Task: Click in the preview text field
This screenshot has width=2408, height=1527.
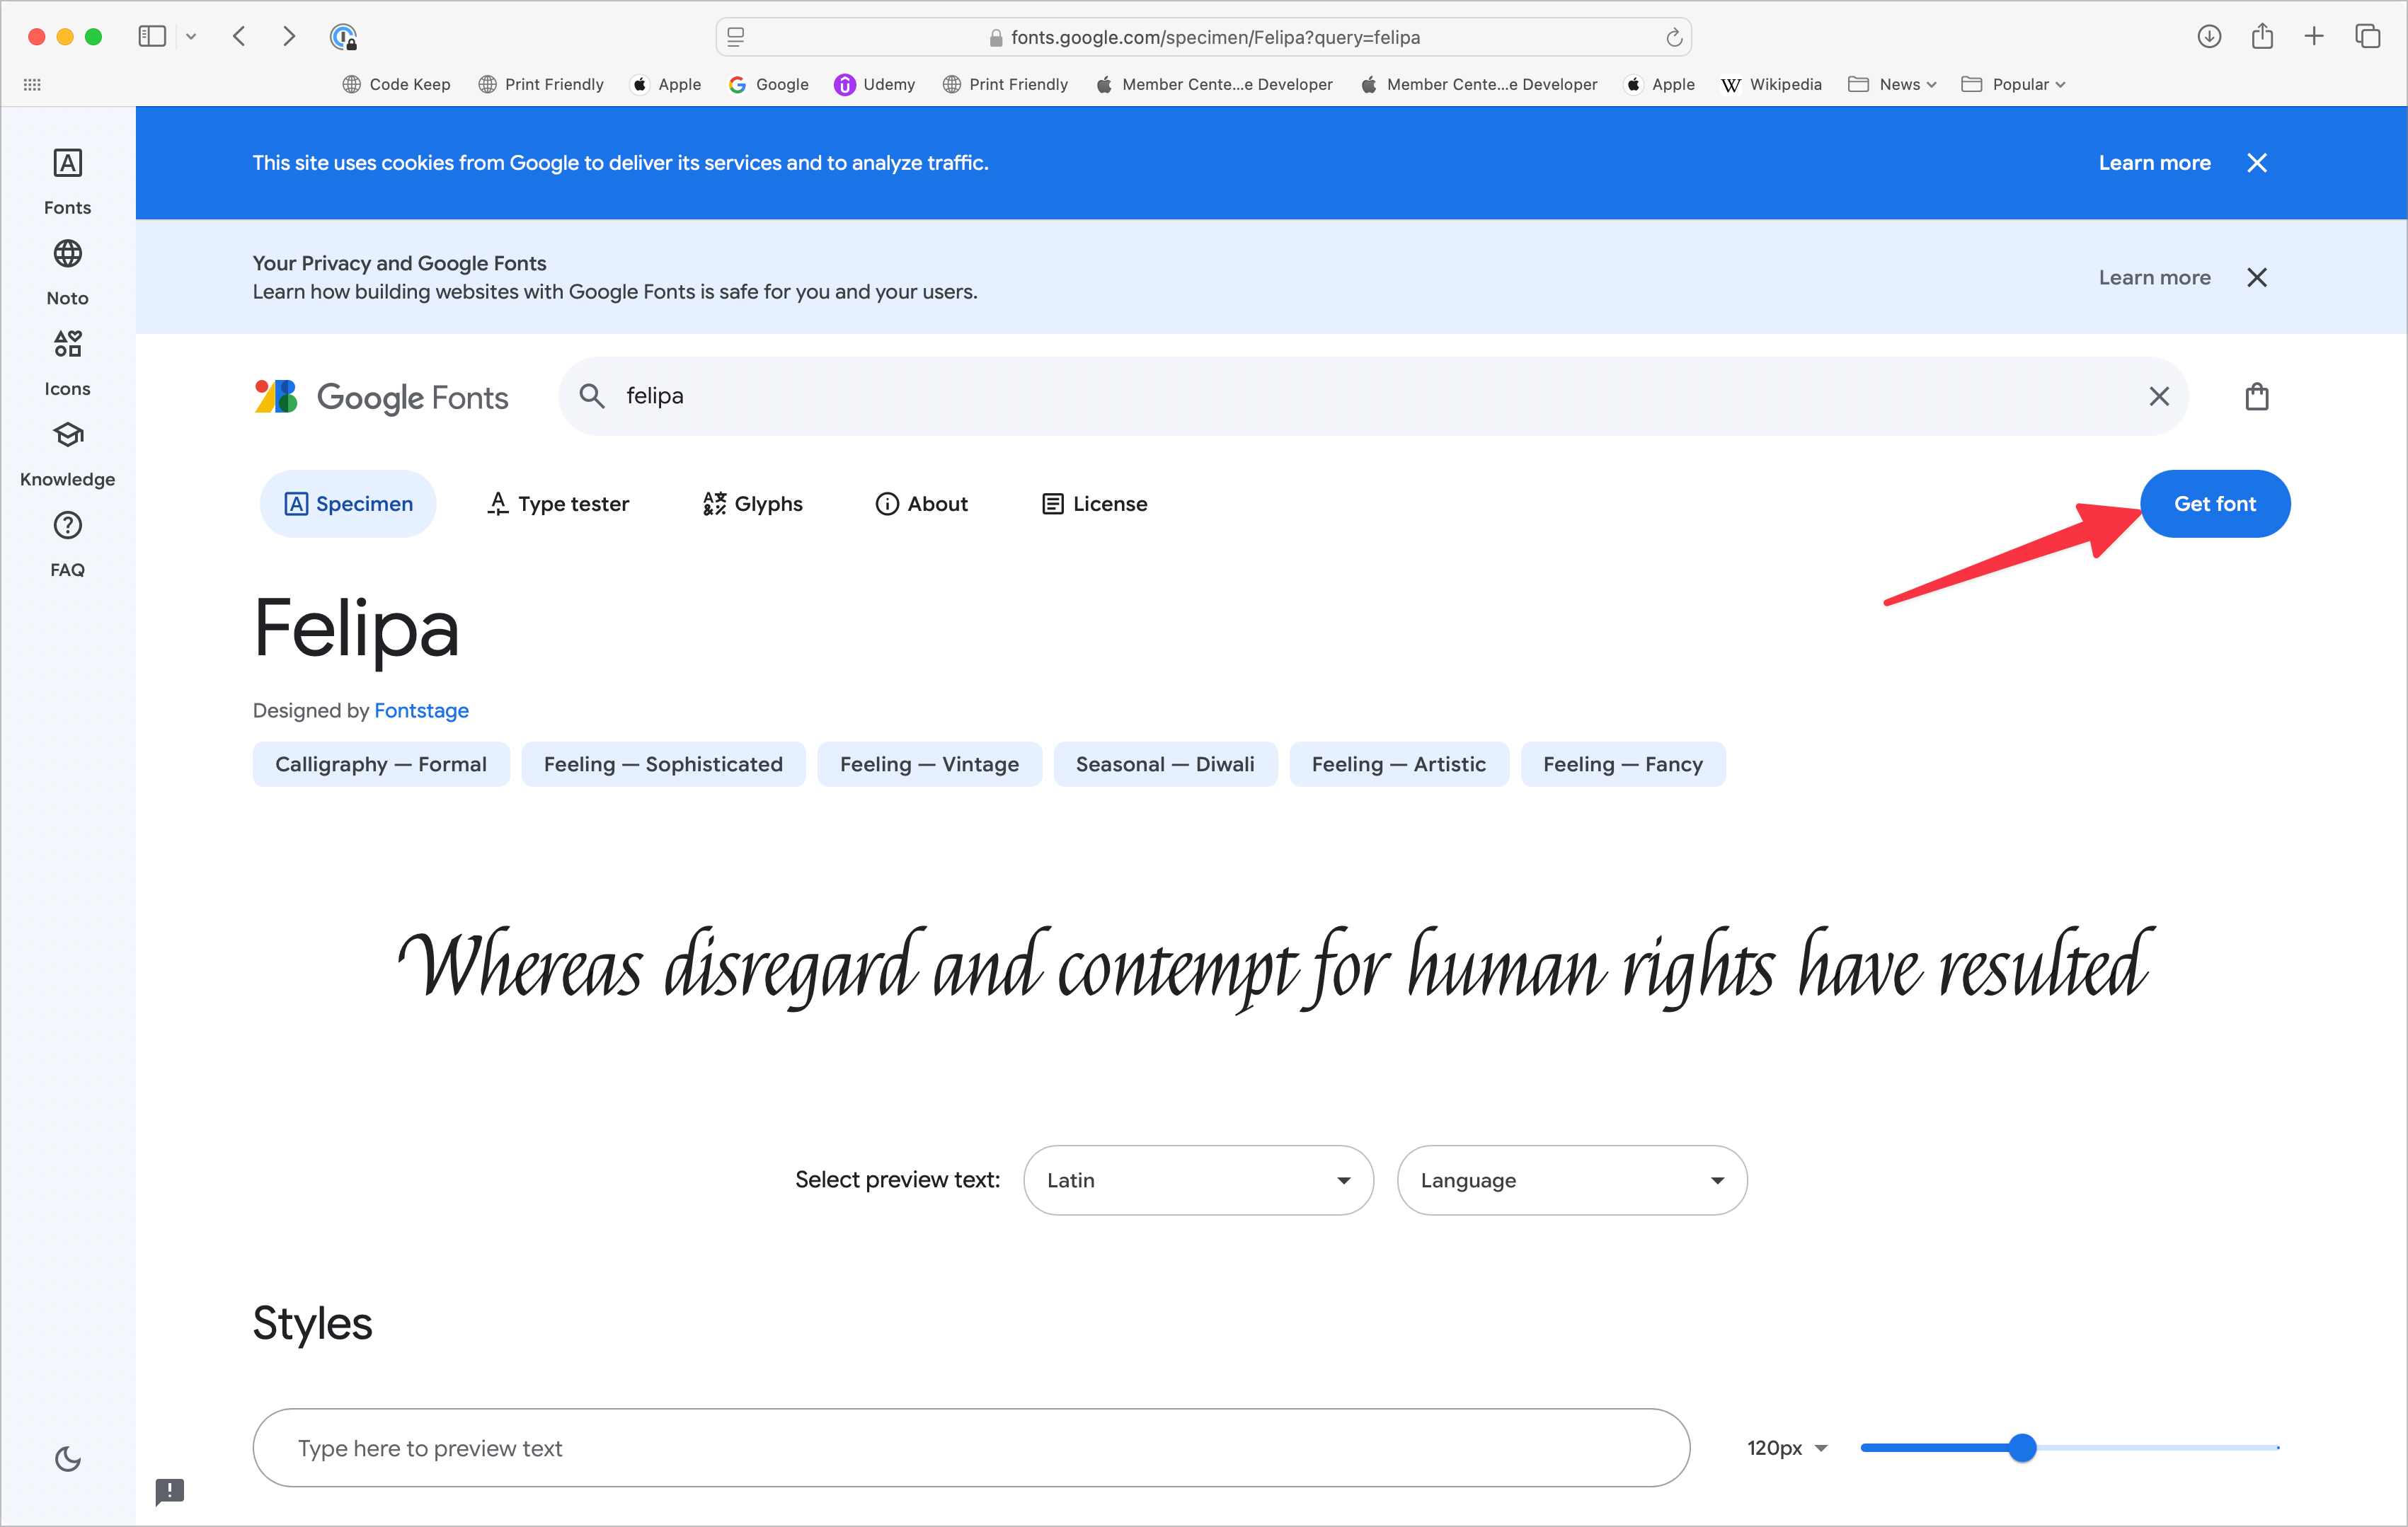Action: click(971, 1448)
